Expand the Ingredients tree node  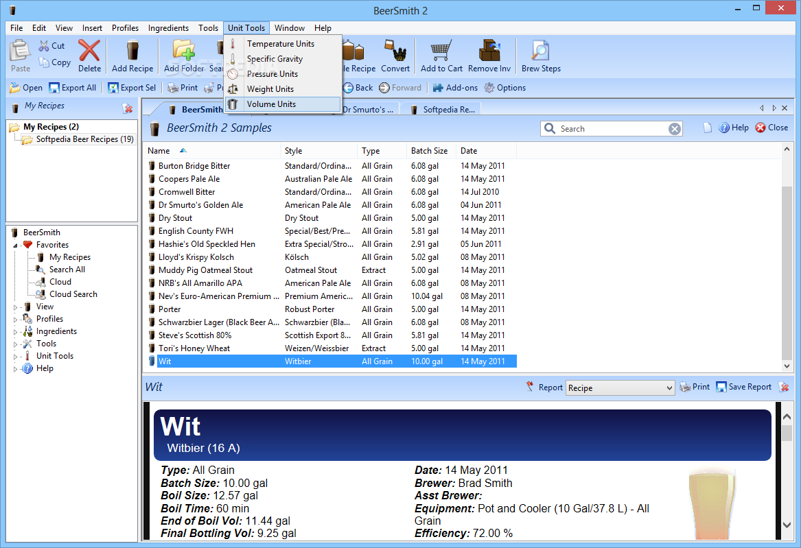(15, 332)
